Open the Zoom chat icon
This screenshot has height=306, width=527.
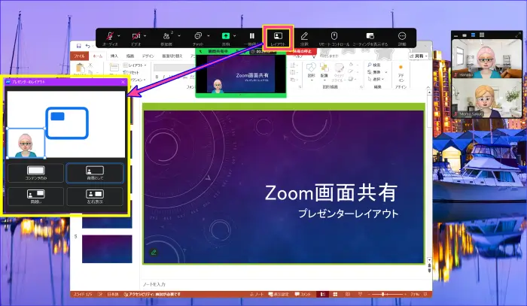pyautogui.click(x=198, y=36)
